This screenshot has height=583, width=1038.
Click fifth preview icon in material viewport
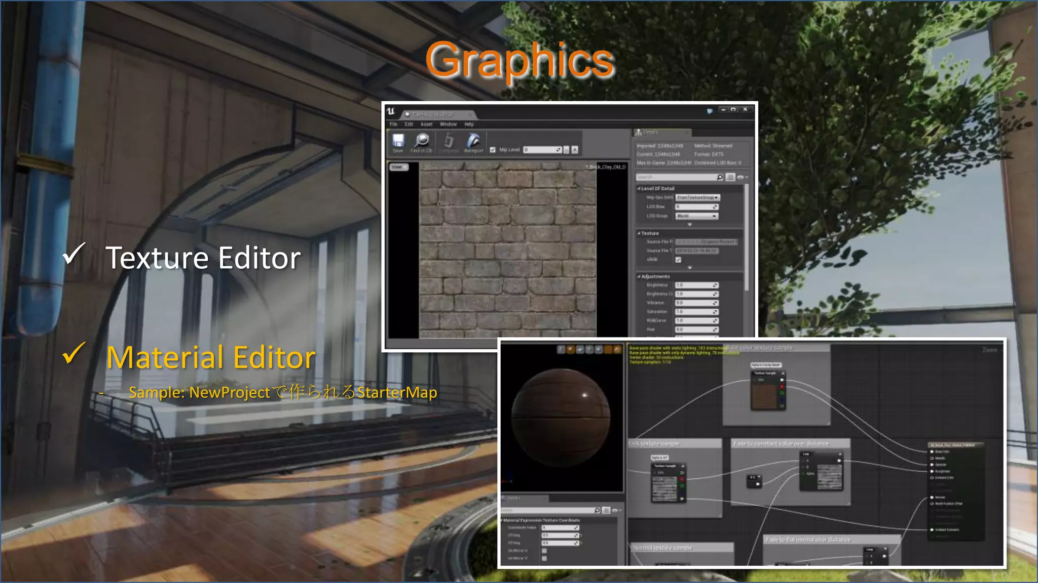(x=599, y=349)
